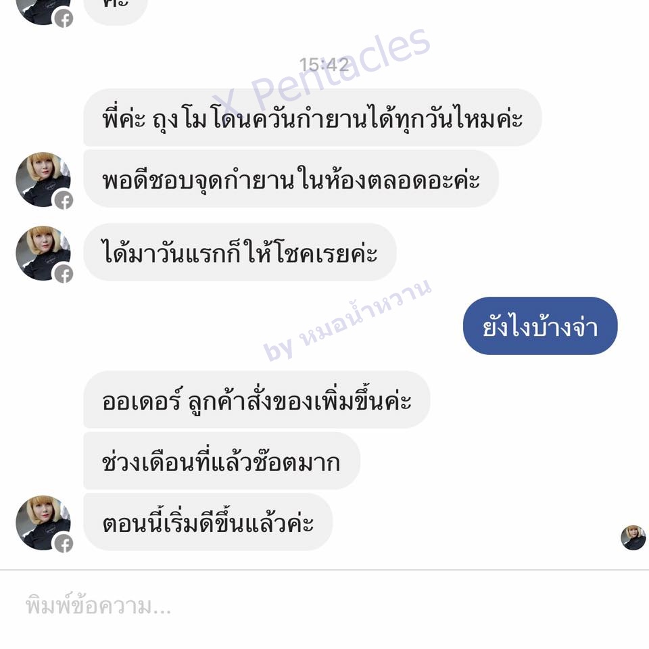Tap the 15:42 timestamp label
Image resolution: width=649 pixels, height=649 pixels.
tap(324, 65)
